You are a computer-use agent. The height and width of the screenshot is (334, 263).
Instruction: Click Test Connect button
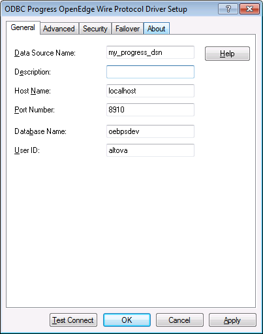click(x=73, y=320)
